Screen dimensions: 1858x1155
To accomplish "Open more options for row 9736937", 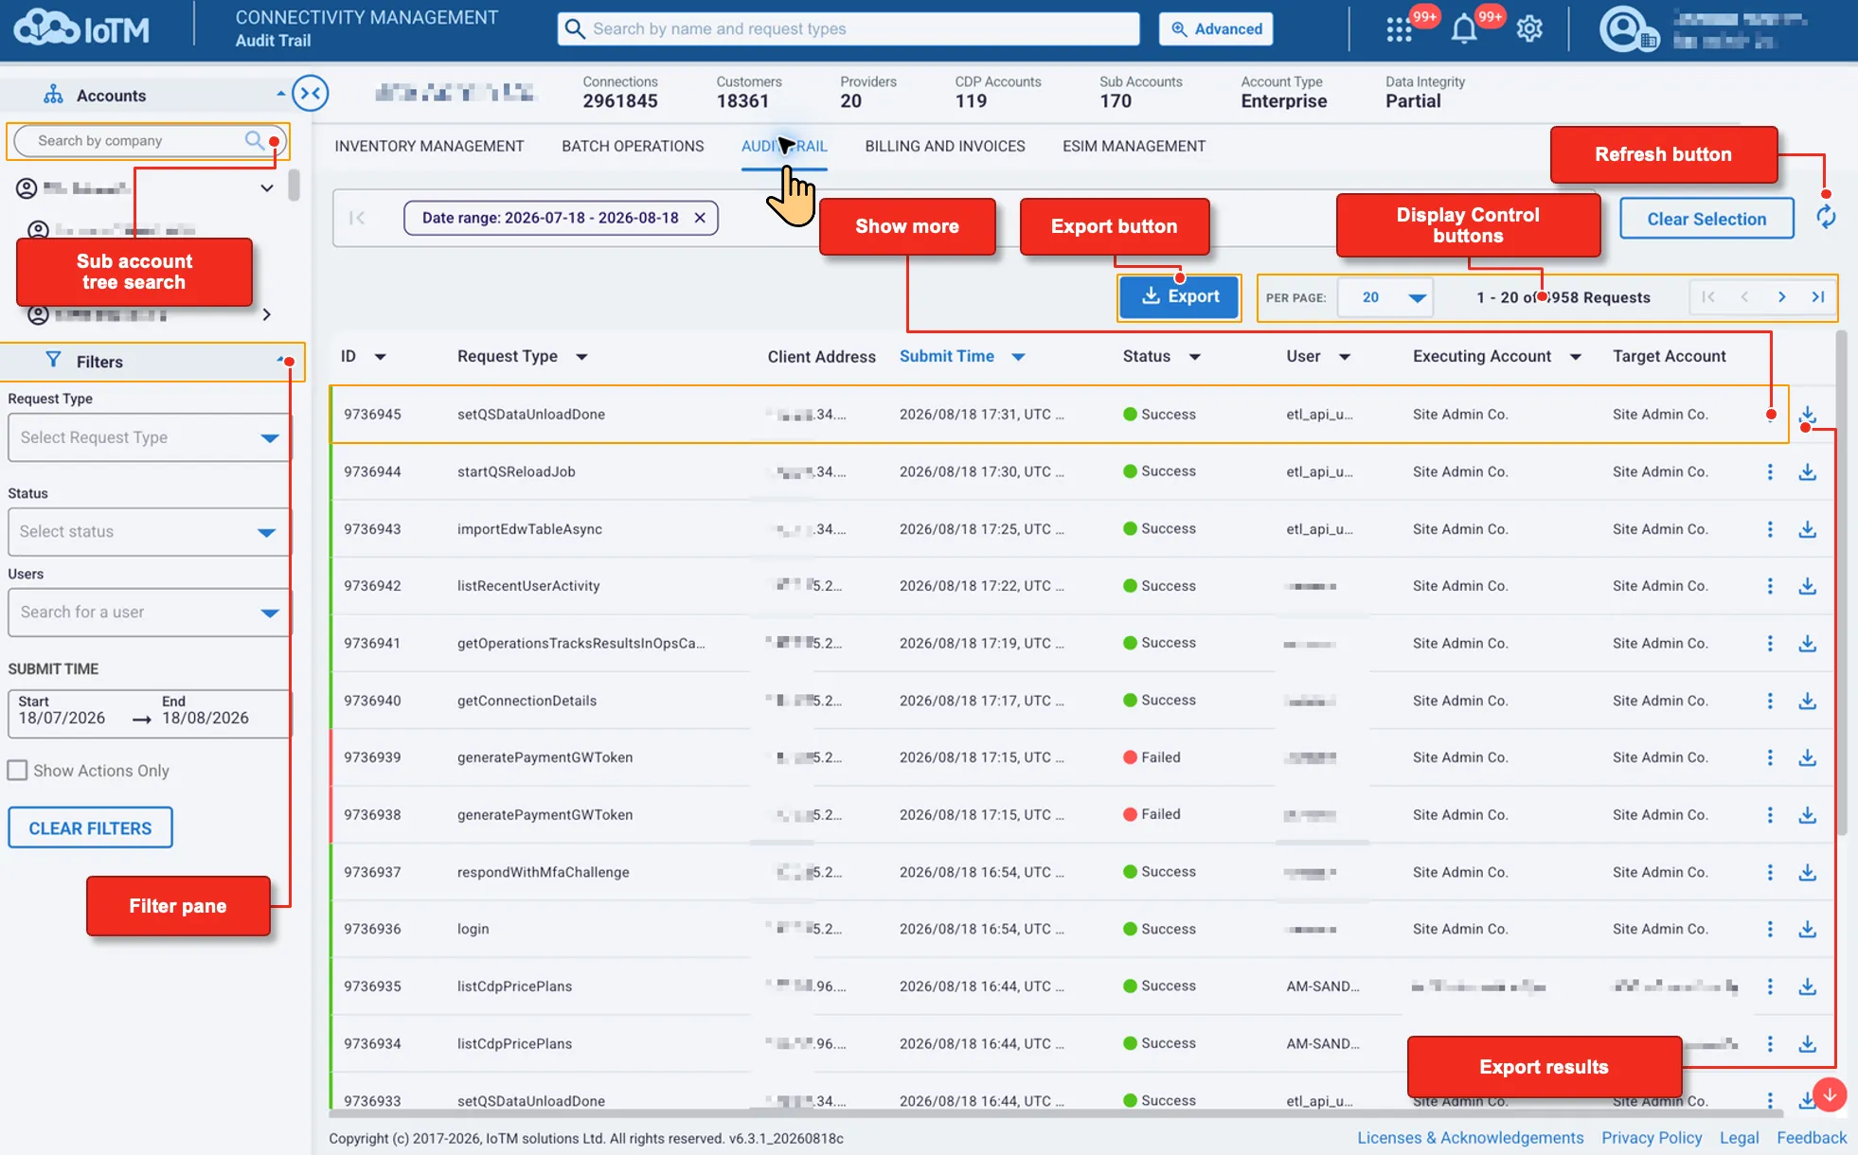I will (x=1770, y=872).
